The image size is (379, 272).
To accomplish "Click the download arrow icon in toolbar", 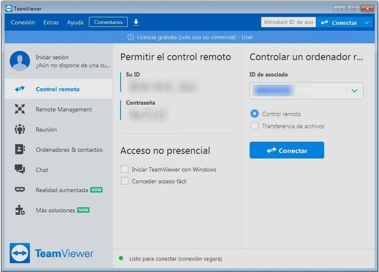I will (136, 22).
